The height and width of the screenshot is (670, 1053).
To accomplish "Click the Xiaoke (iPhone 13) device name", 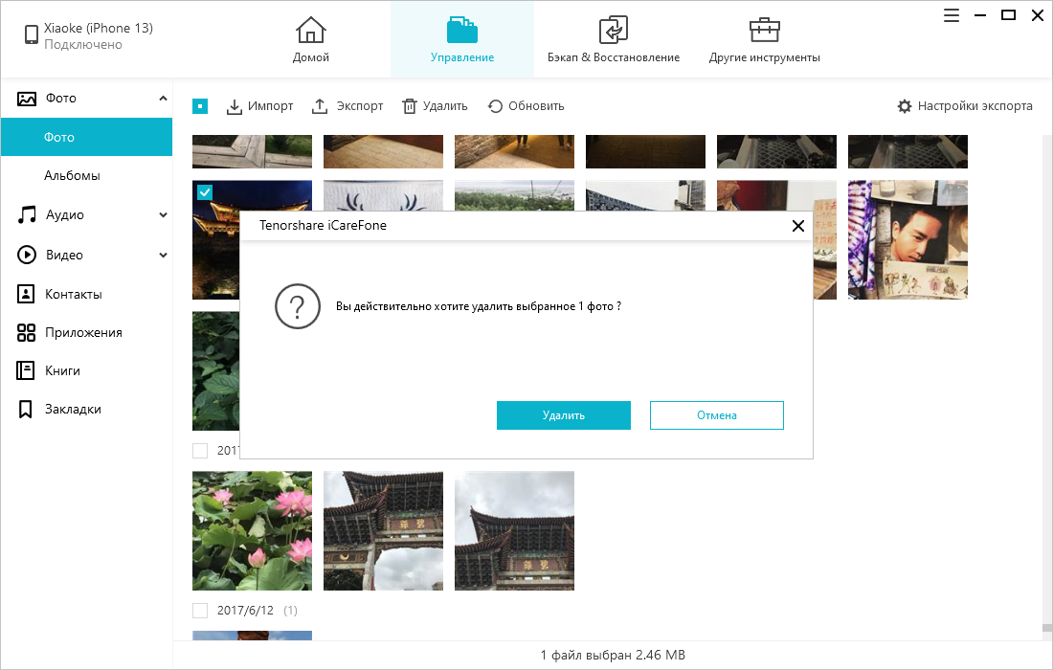I will point(99,28).
